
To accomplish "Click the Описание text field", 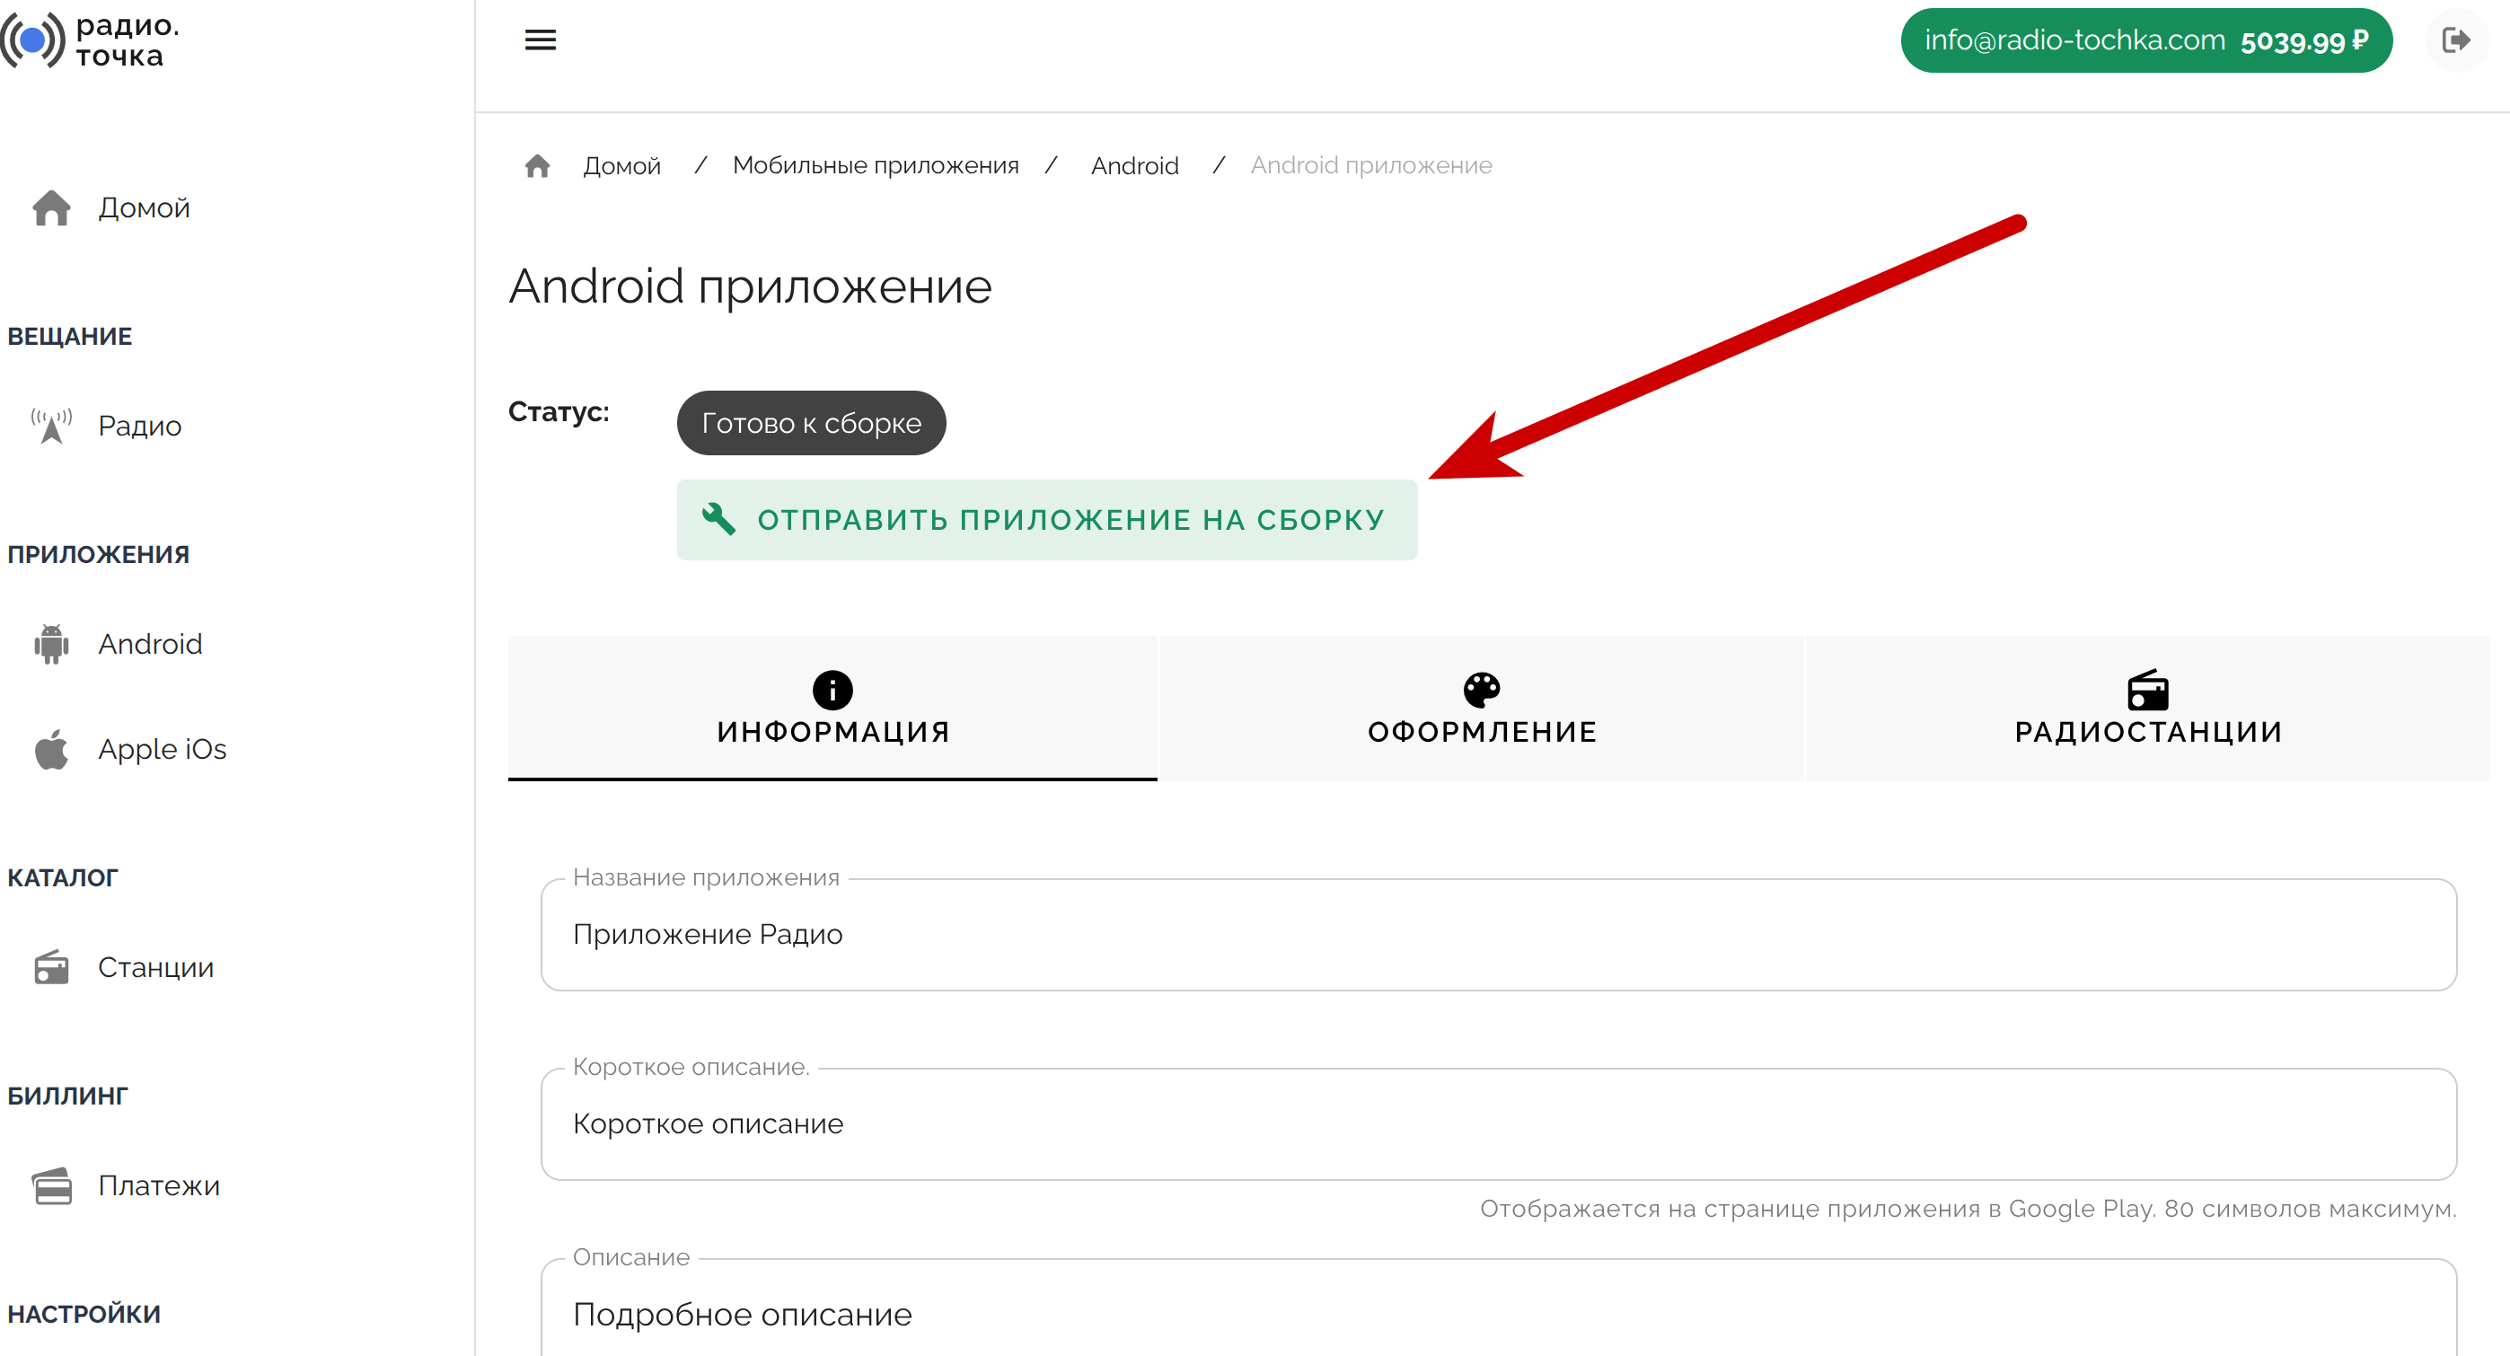I will 1498,1313.
